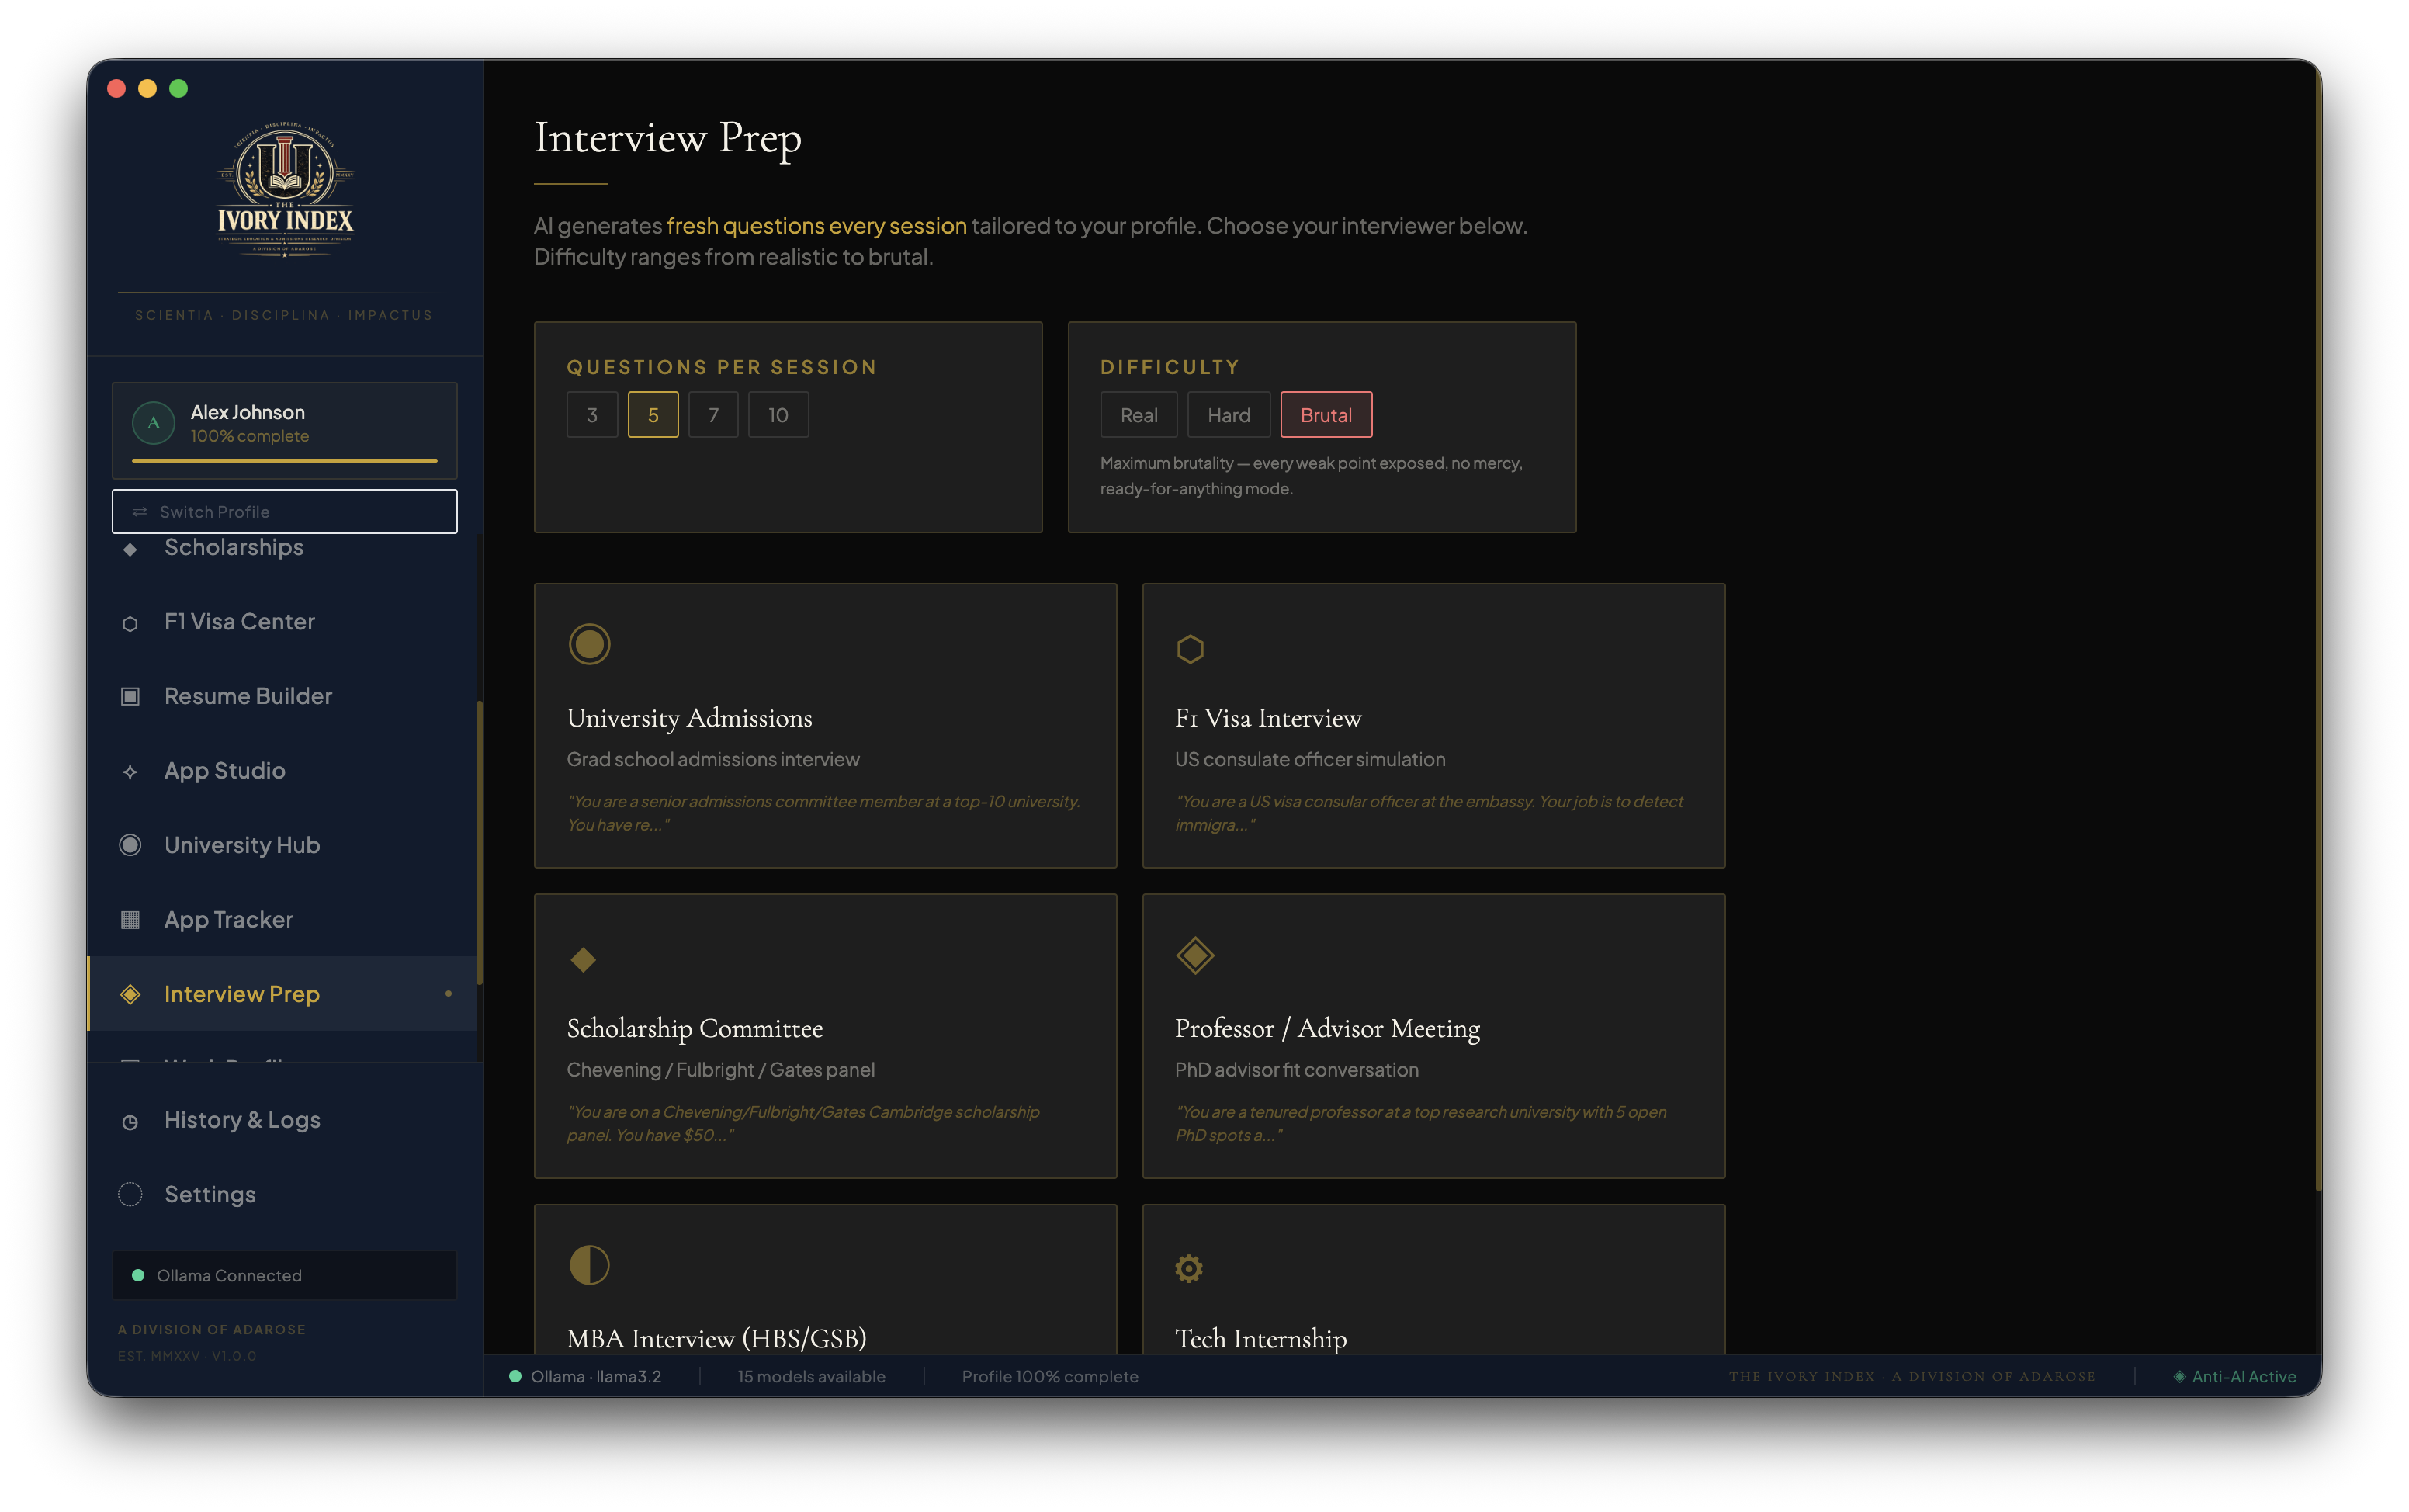Click the MBA Interview half-circle icon

[x=589, y=1265]
